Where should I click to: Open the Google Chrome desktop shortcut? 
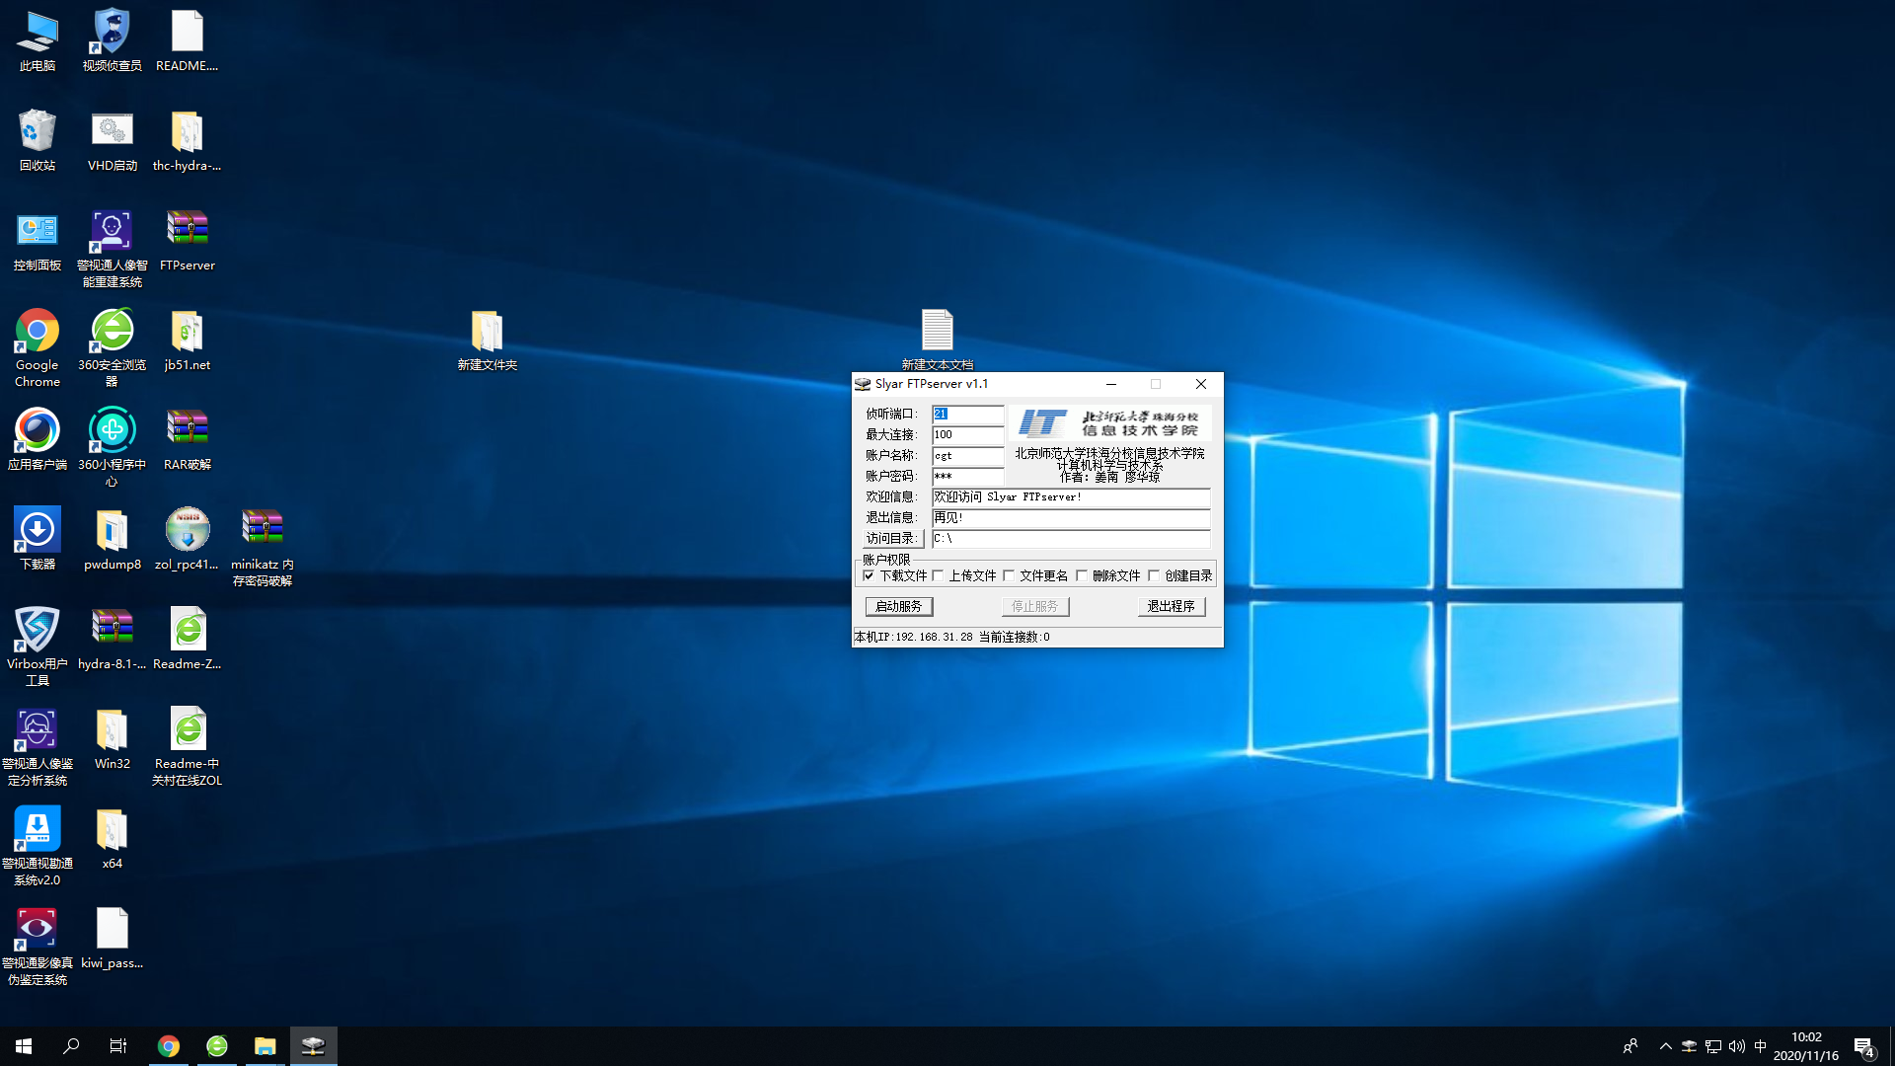pos(37,330)
